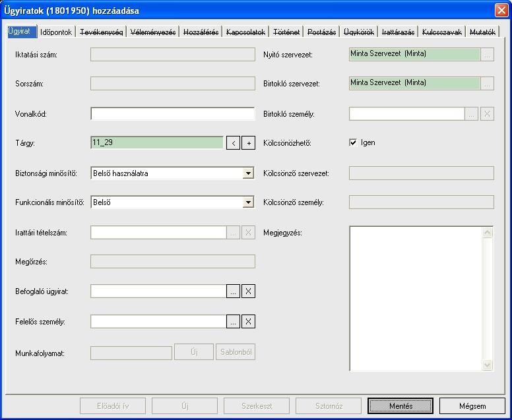Switch to the Időpontok tab
The width and height of the screenshot is (512, 420).
[x=56, y=32]
